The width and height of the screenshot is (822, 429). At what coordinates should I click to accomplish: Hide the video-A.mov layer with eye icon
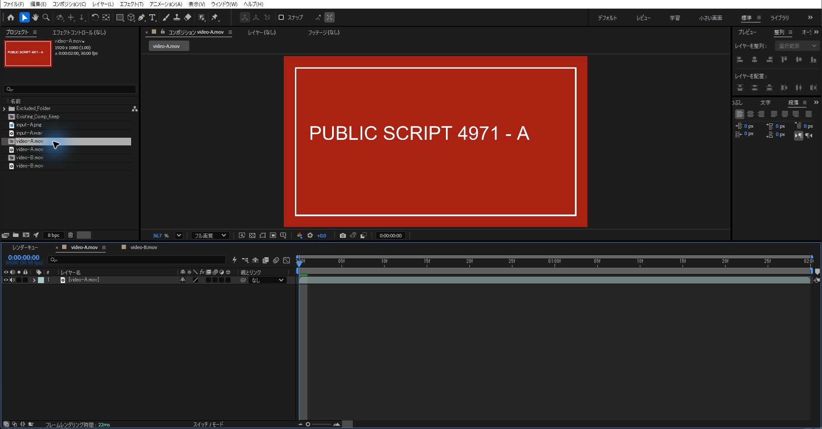pos(6,280)
